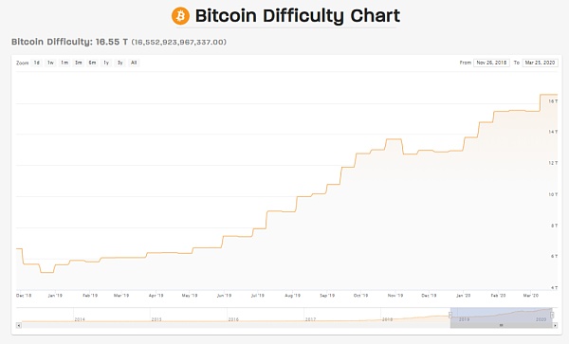Switch zoom to 6m

pyautogui.click(x=92, y=63)
